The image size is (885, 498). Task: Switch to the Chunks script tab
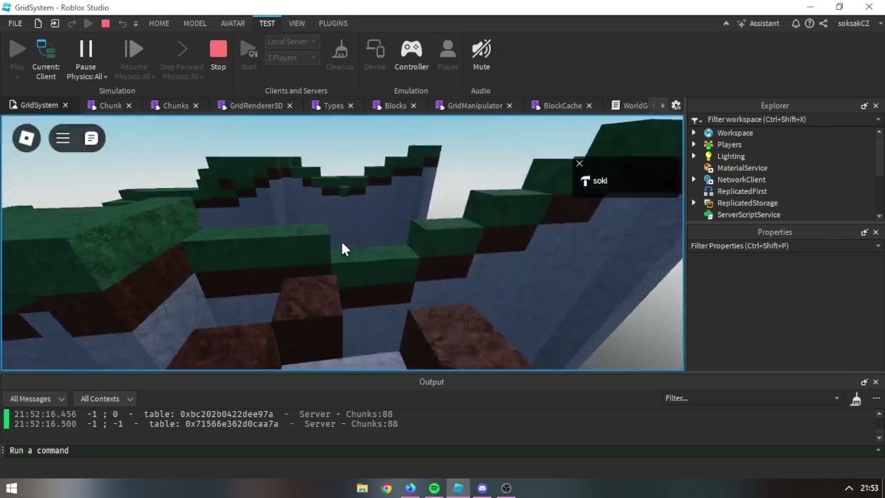pyautogui.click(x=175, y=106)
